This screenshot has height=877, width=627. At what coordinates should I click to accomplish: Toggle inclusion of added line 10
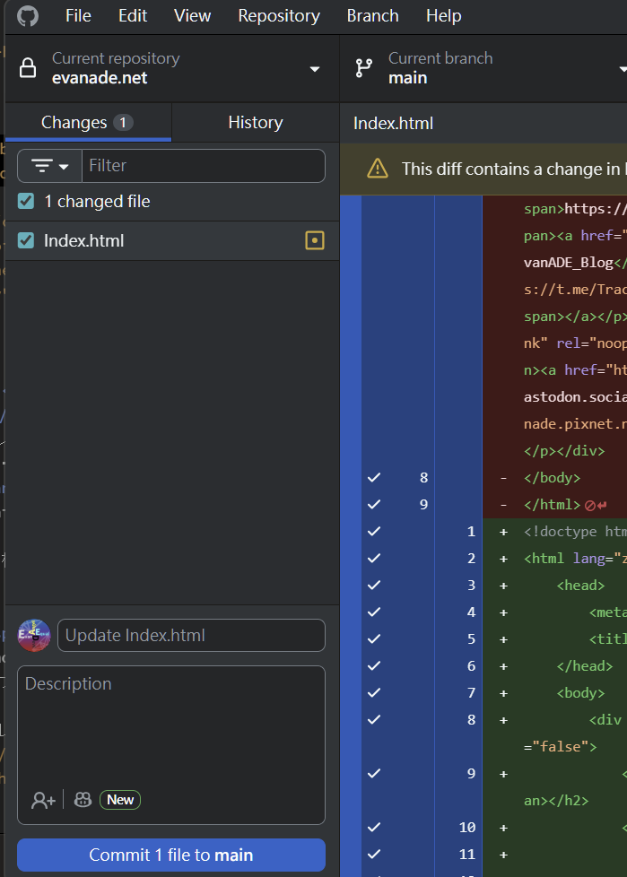(x=374, y=827)
